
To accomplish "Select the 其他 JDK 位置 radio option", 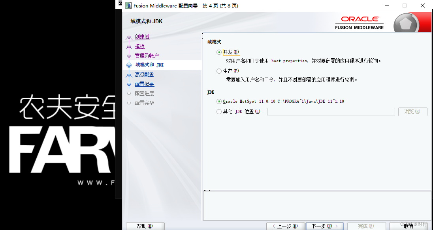I will coord(219,112).
